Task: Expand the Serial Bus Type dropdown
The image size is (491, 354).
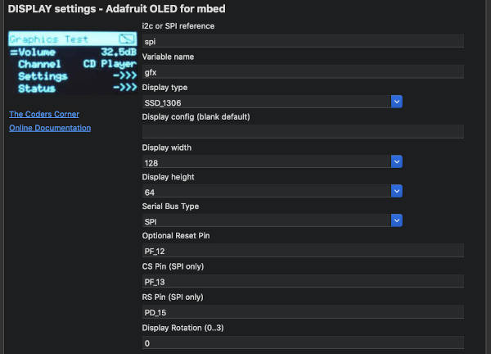Action: [x=396, y=220]
